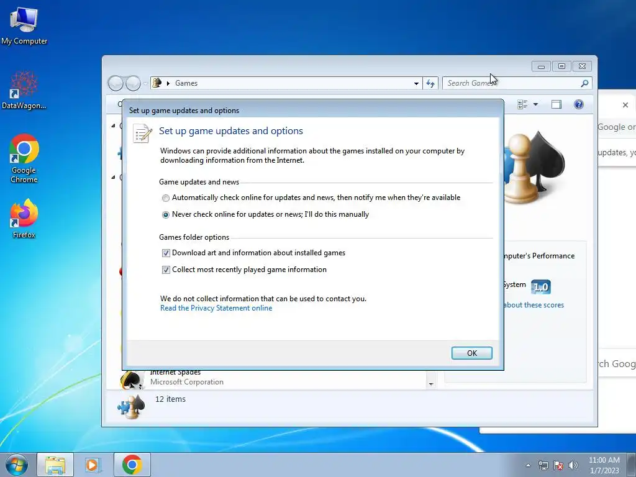Click the chess pawn and spade artwork

tap(534, 168)
